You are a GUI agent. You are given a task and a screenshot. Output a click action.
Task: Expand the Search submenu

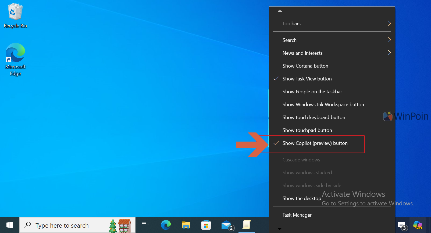[x=290, y=40]
